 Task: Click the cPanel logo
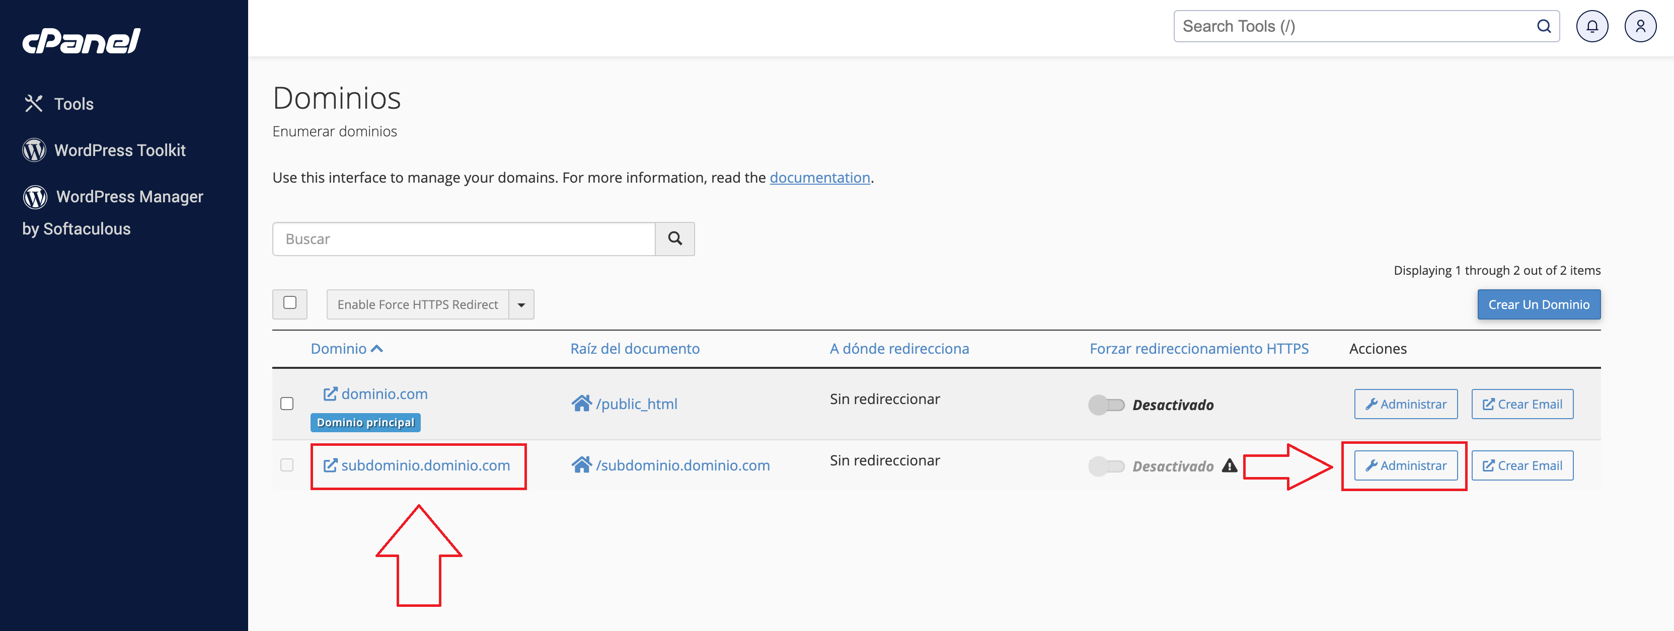81,41
